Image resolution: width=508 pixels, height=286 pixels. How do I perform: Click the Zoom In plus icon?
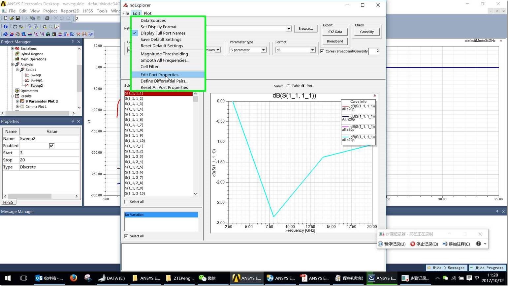pyautogui.click(x=30, y=26)
